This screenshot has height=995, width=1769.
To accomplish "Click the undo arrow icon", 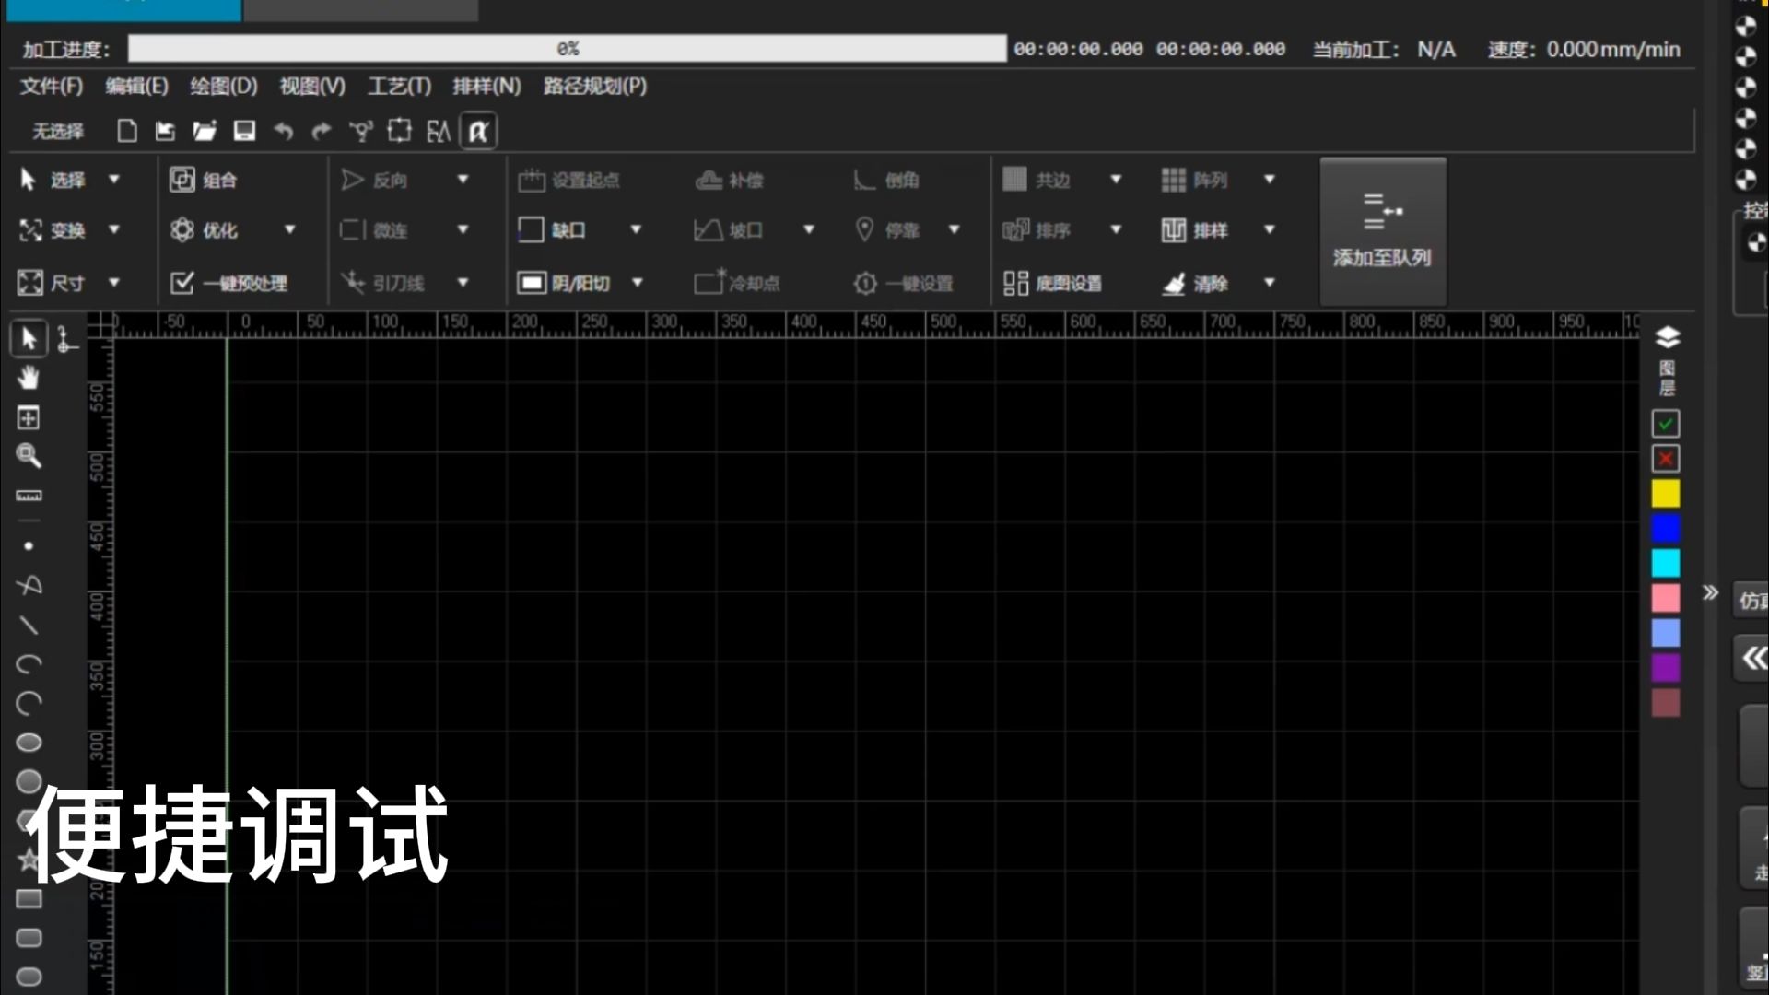I will [x=284, y=132].
